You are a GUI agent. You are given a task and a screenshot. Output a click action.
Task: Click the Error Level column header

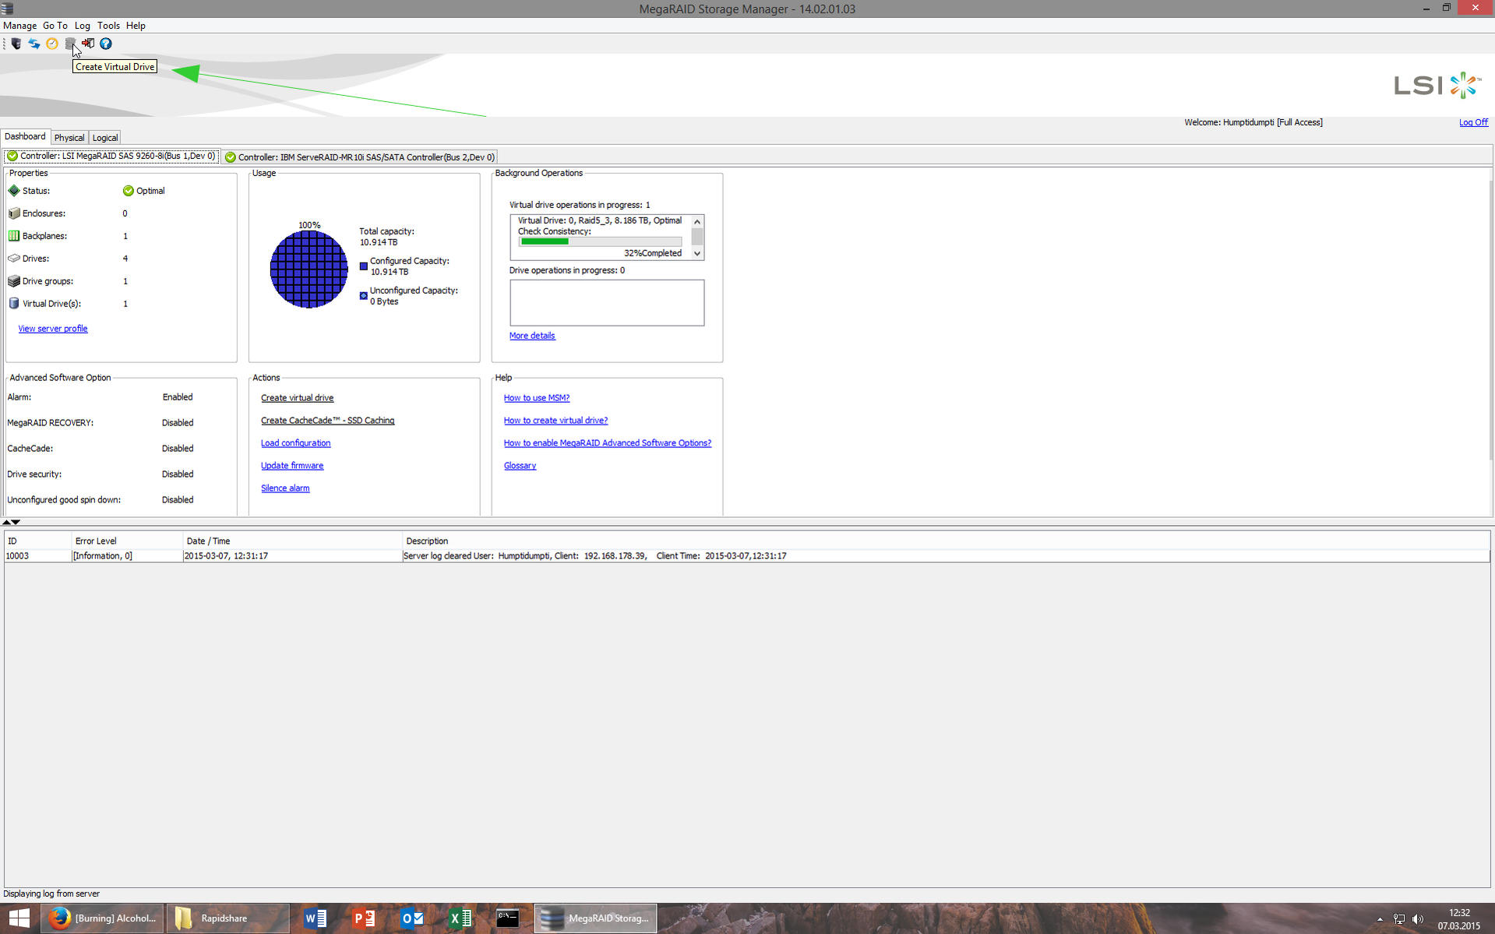tap(127, 541)
